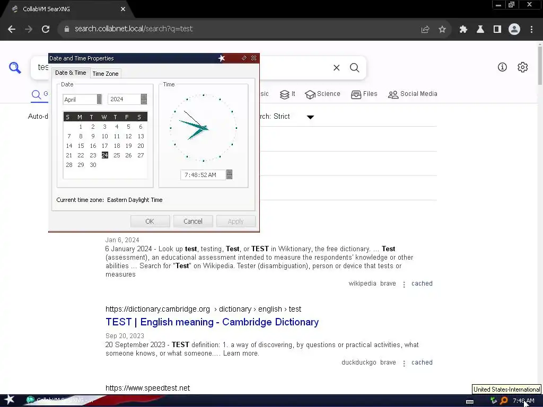Image resolution: width=543 pixels, height=407 pixels.
Task: Clear the search query with the X
Action: coord(337,67)
